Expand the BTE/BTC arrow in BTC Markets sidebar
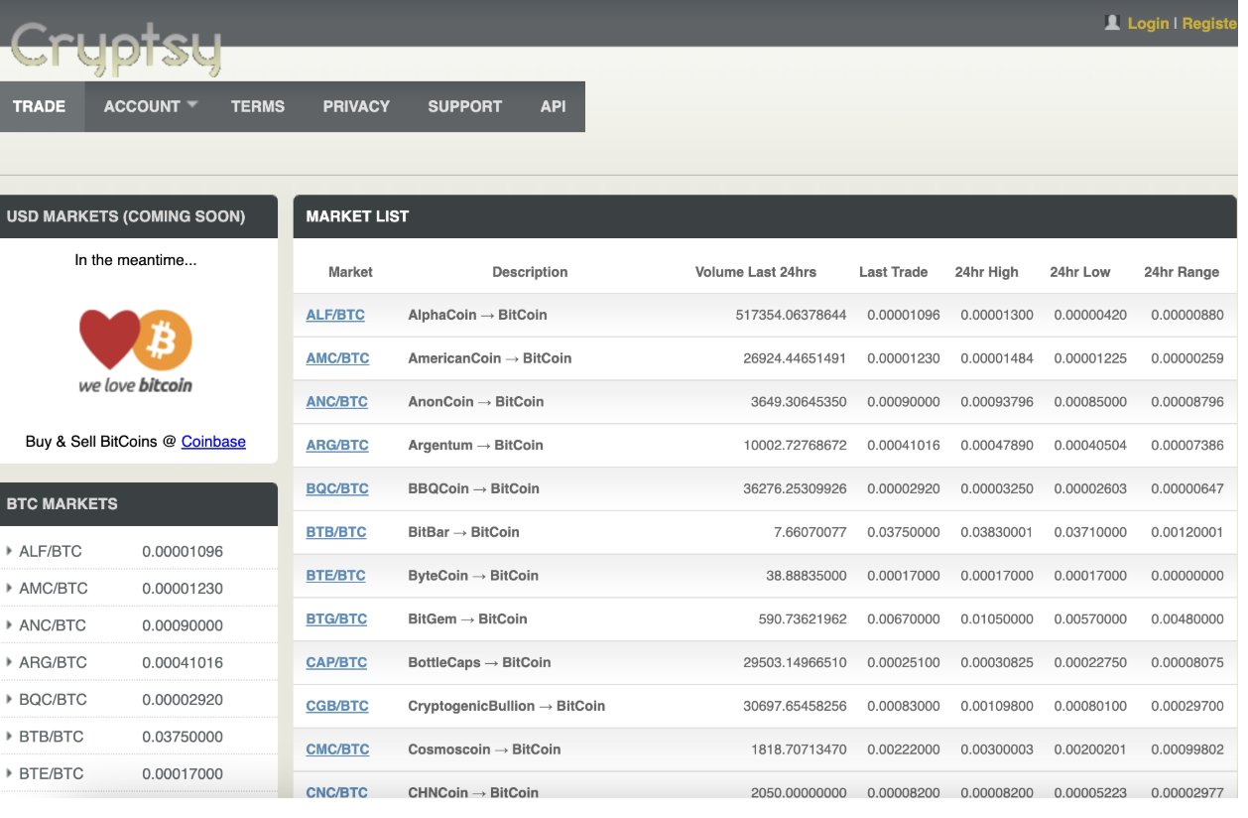Image resolution: width=1248 pixels, height=818 pixels. click(9, 773)
